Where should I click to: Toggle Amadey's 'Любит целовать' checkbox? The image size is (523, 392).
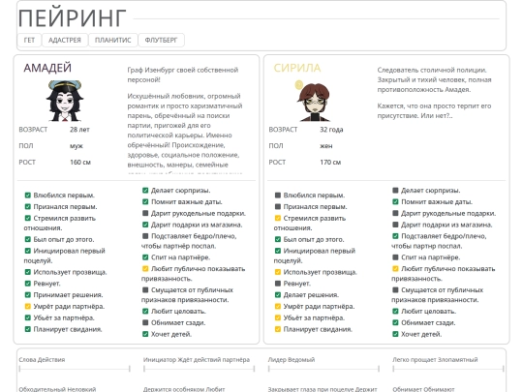[145, 312]
